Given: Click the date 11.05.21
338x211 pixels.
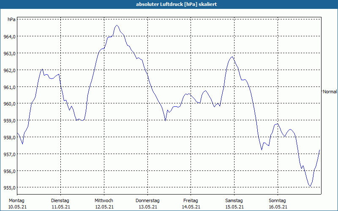Looking at the screenshot, I should tap(61, 207).
